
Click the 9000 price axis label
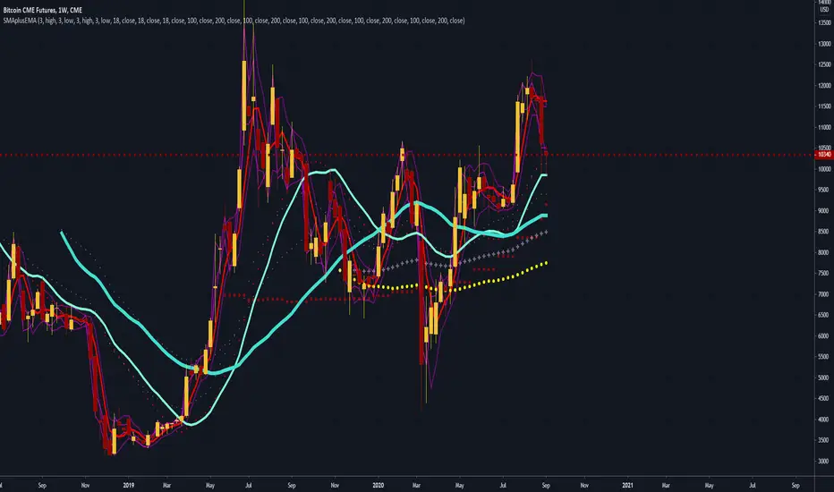click(x=824, y=211)
